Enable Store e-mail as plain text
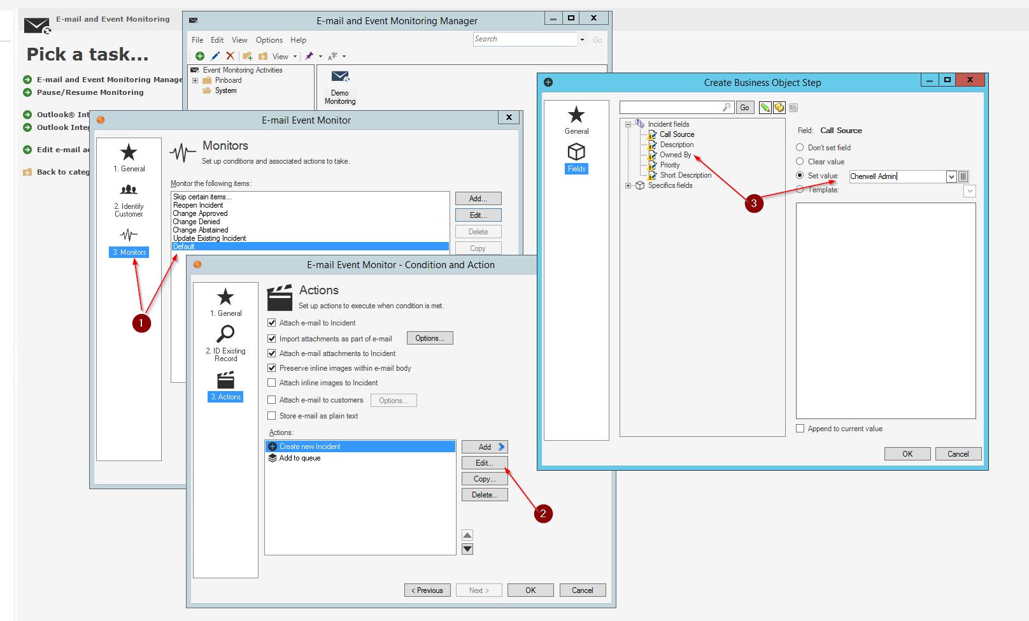The width and height of the screenshot is (1029, 621). pyautogui.click(x=272, y=416)
